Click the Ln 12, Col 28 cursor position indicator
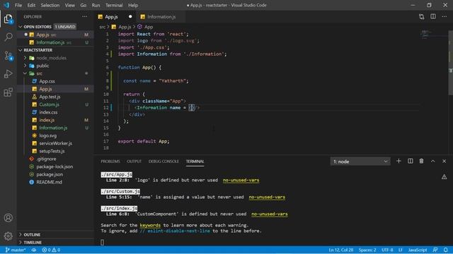This screenshot has width=453, height=254. tap(340, 250)
